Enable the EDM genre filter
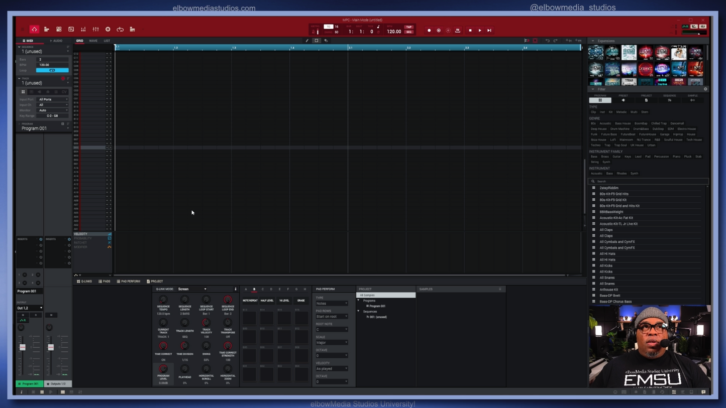This screenshot has width=726, height=408. click(x=671, y=128)
